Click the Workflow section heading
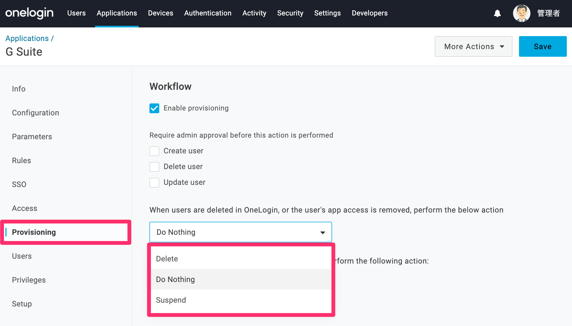The height and width of the screenshot is (326, 572). [x=170, y=86]
